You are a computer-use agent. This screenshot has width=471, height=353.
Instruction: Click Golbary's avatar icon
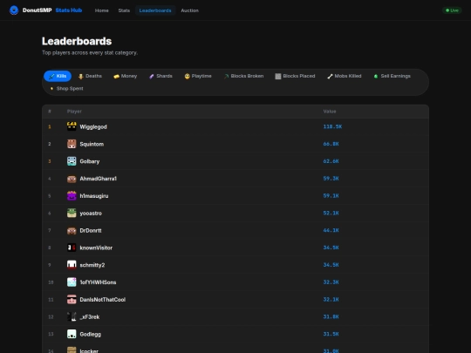pos(72,161)
